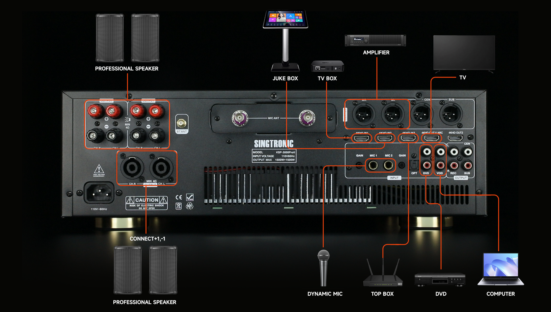Click the red DVD RCA jack

pos(427,165)
